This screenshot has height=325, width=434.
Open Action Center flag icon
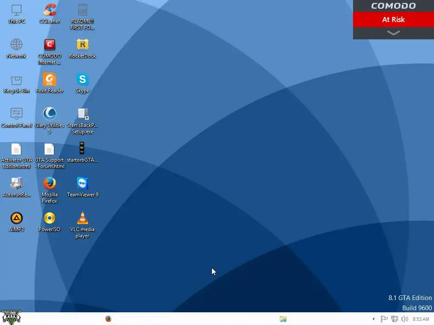[x=384, y=319]
